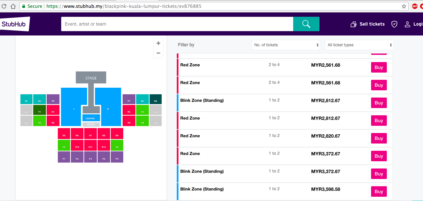
Task: Click the Event, artist or team field
Action: click(177, 24)
